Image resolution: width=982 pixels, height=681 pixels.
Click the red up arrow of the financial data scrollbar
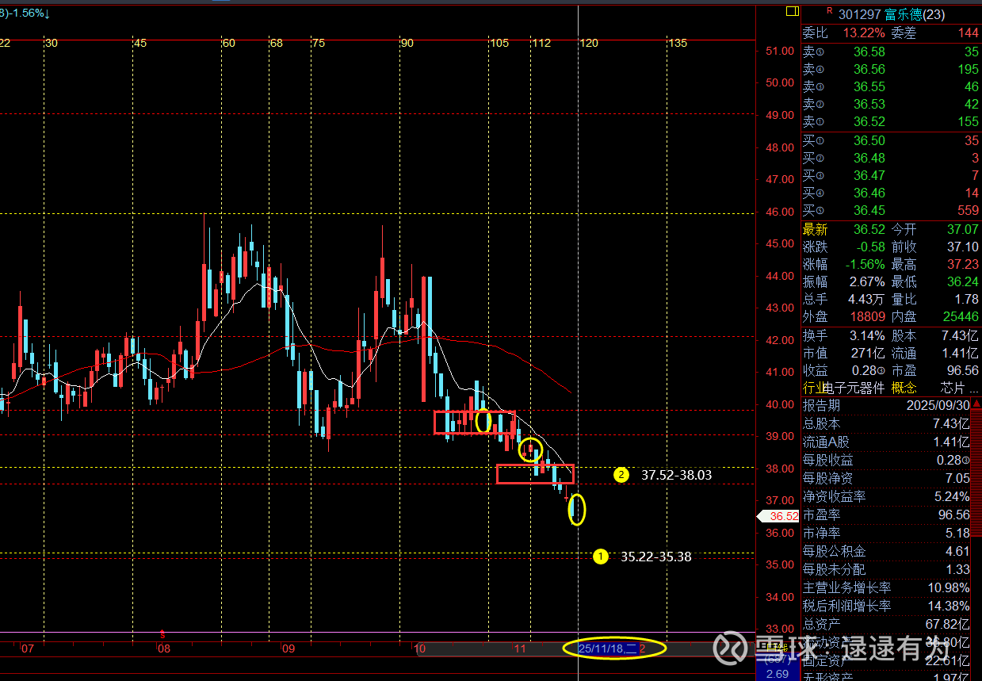(976, 404)
